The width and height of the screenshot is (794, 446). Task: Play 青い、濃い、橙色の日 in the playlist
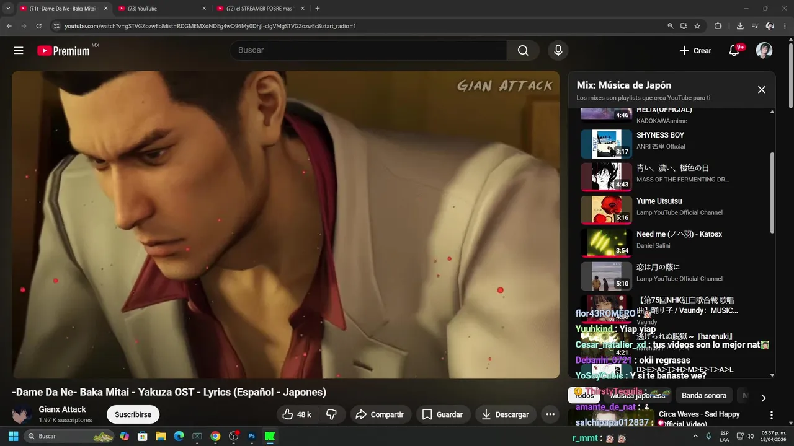coord(672,168)
